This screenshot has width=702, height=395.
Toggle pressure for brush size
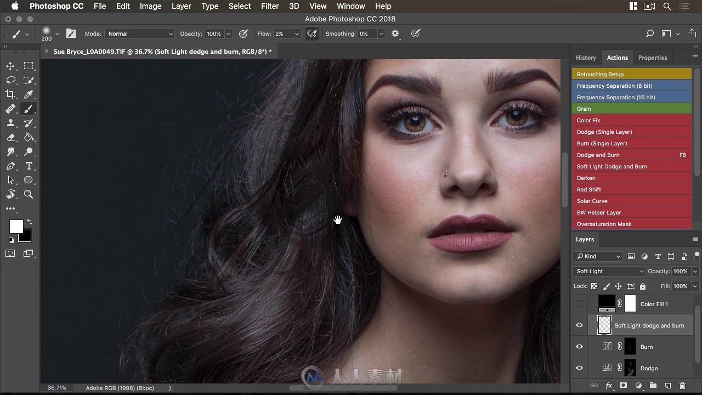(x=416, y=33)
